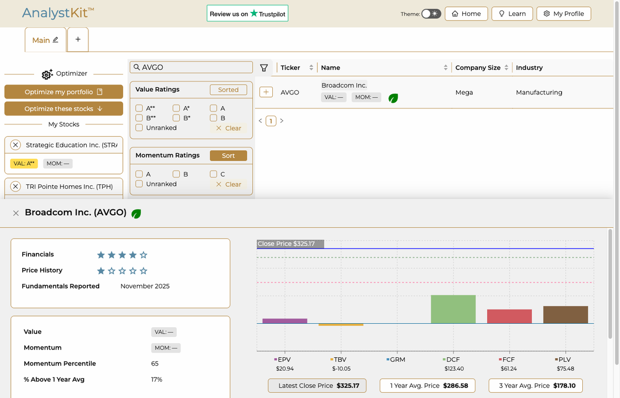Viewport: 620px width, 398px height.
Task: Click the pencil icon on Main tab
Action: coord(56,40)
